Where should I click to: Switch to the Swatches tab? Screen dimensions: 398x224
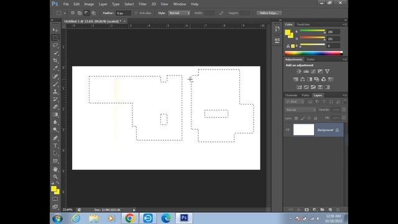(x=303, y=24)
